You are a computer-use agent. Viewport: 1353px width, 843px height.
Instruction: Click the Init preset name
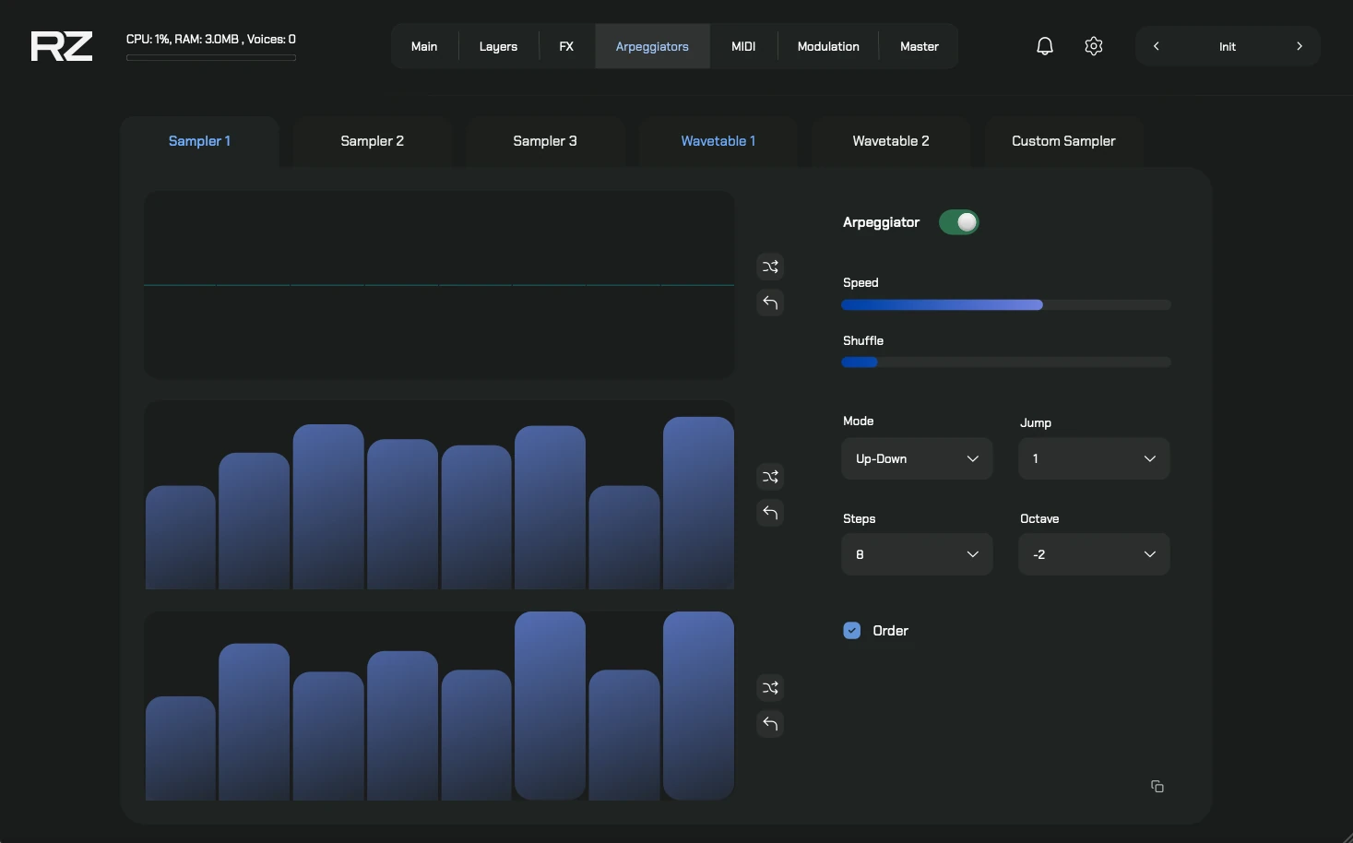point(1227,46)
